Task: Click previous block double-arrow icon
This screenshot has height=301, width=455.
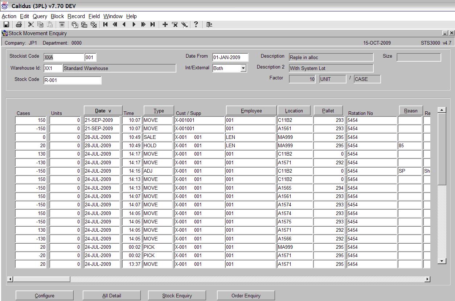Action: click(115, 25)
